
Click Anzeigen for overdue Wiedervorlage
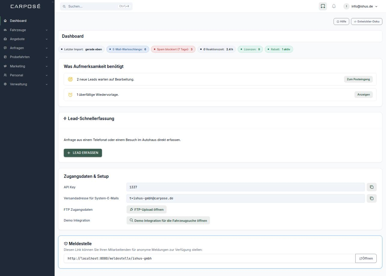coord(363,95)
